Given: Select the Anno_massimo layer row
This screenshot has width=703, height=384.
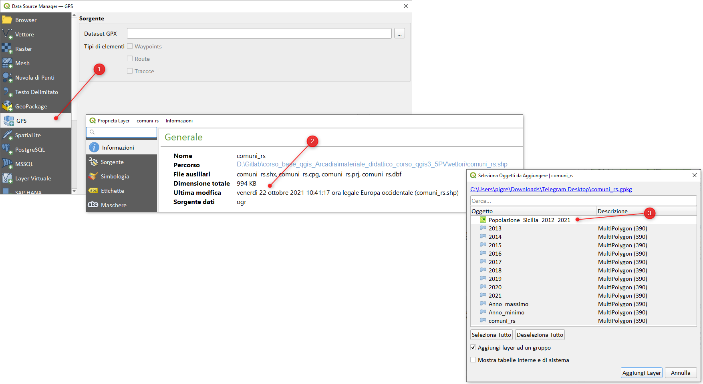Looking at the screenshot, I should pyautogui.click(x=508, y=304).
